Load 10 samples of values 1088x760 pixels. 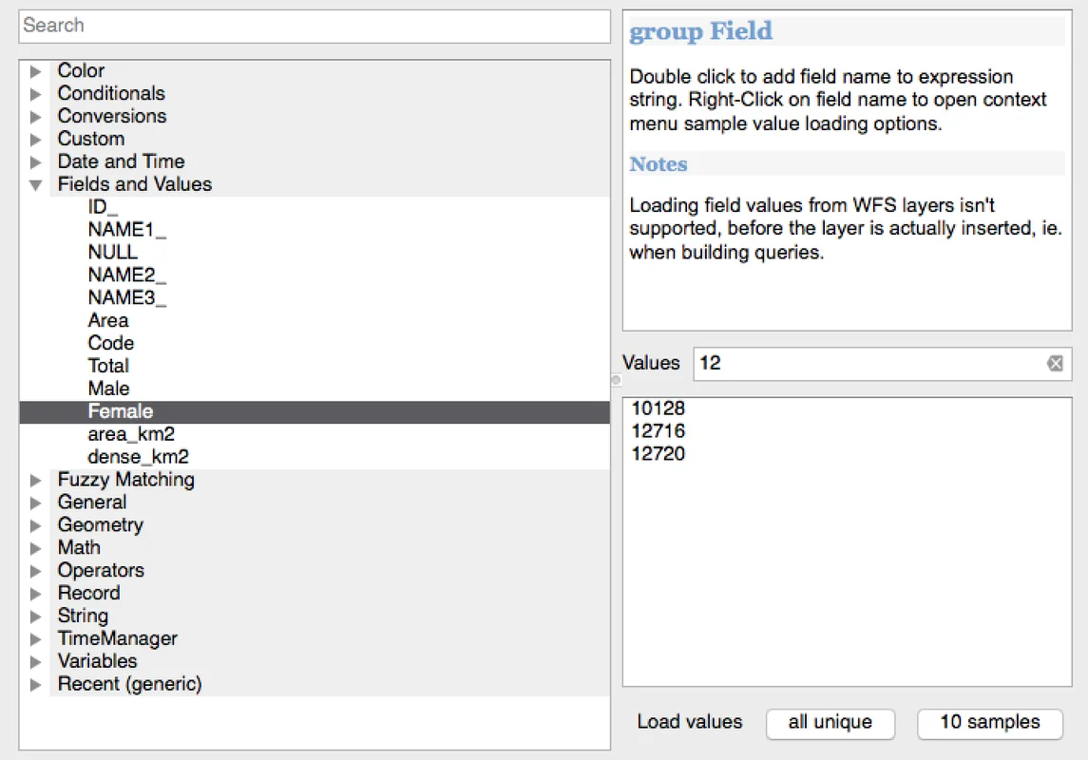click(x=989, y=722)
